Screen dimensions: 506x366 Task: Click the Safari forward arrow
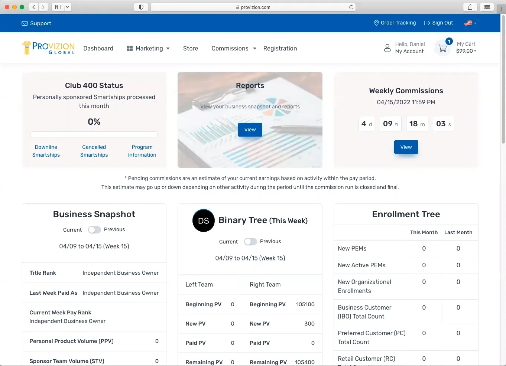[x=43, y=7]
